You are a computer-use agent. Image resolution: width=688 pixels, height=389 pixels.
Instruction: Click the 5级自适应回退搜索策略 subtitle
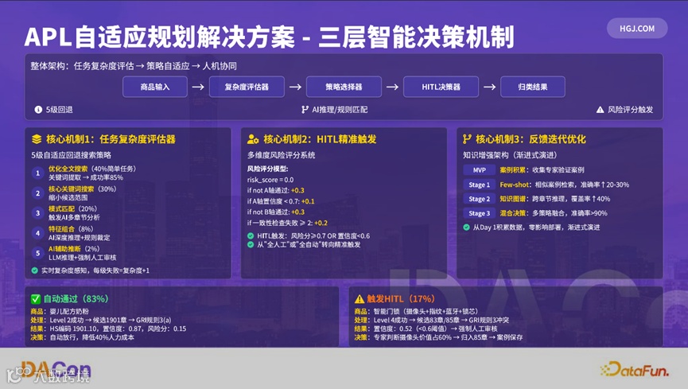pos(71,155)
